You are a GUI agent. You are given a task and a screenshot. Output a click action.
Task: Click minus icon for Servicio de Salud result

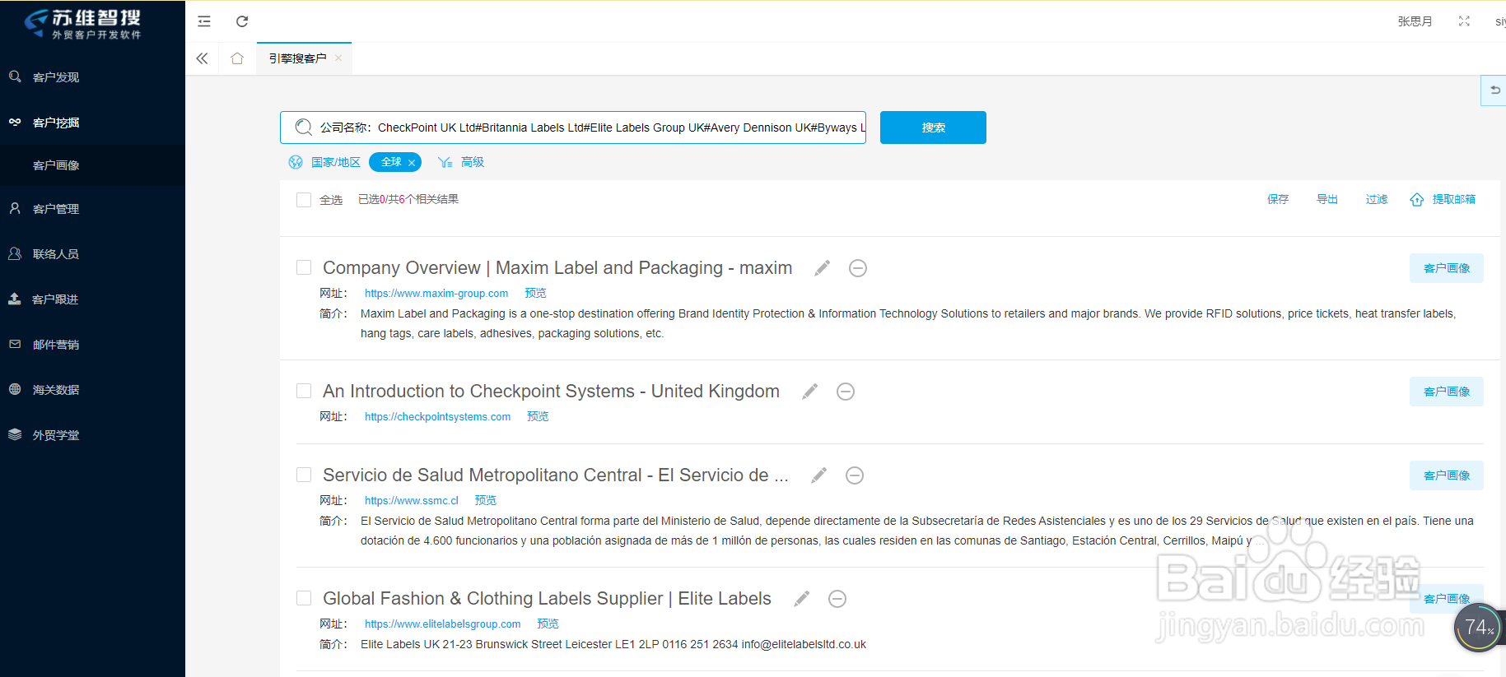(x=855, y=475)
